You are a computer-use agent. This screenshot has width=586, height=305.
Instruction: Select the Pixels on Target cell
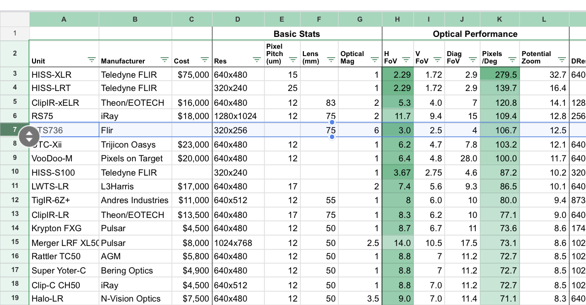(x=135, y=159)
